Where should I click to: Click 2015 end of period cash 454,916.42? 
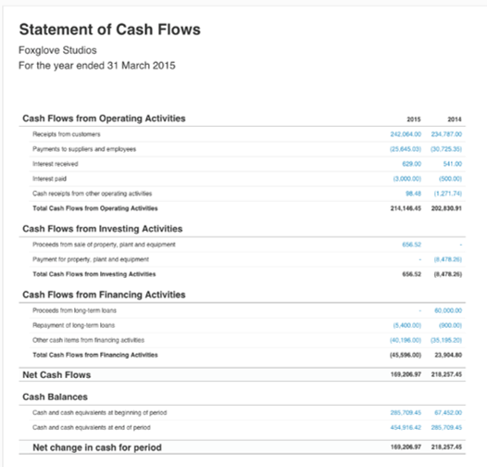(x=406, y=427)
